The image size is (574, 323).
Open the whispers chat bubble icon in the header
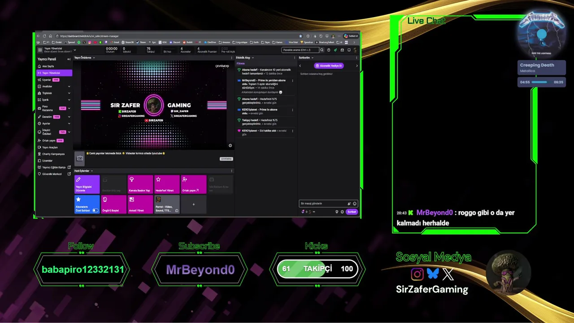349,50
